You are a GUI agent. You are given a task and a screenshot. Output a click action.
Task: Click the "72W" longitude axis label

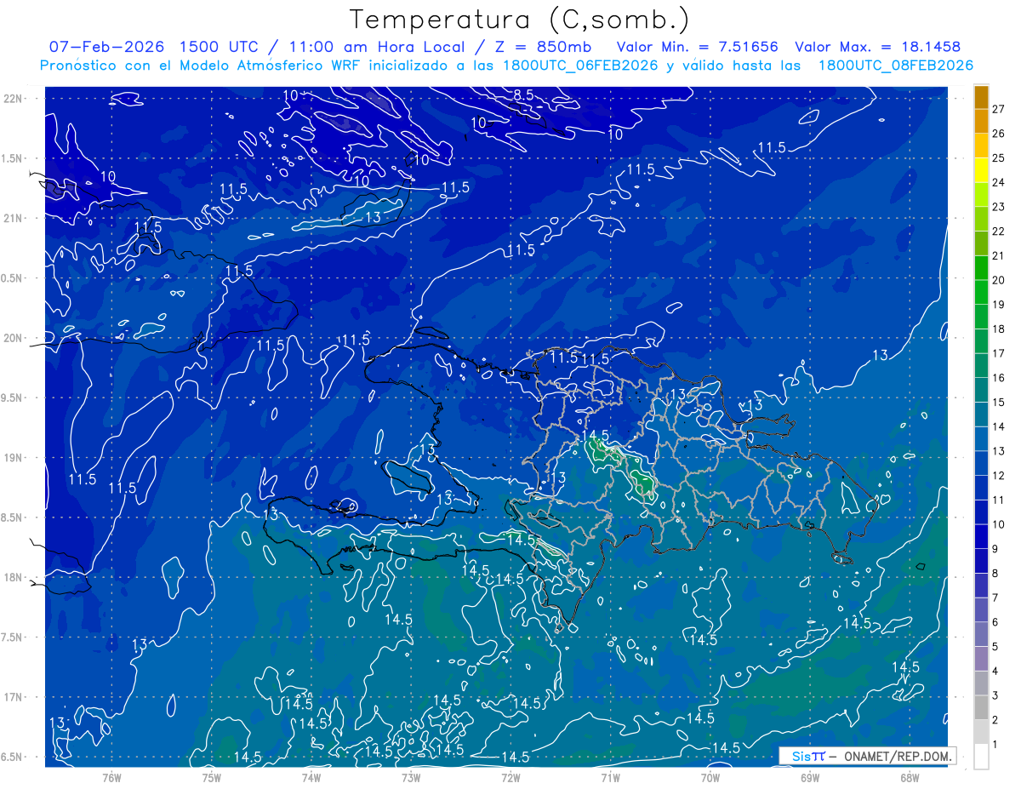510,777
